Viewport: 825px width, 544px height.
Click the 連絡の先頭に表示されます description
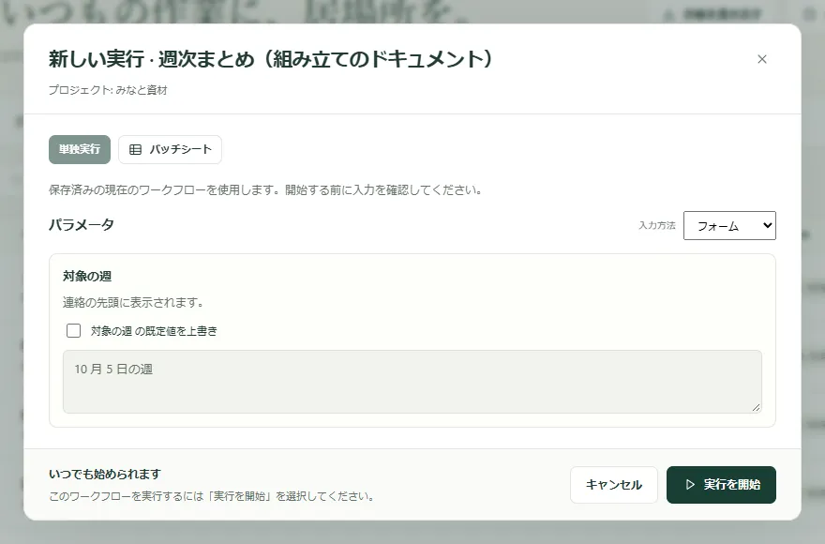point(133,302)
